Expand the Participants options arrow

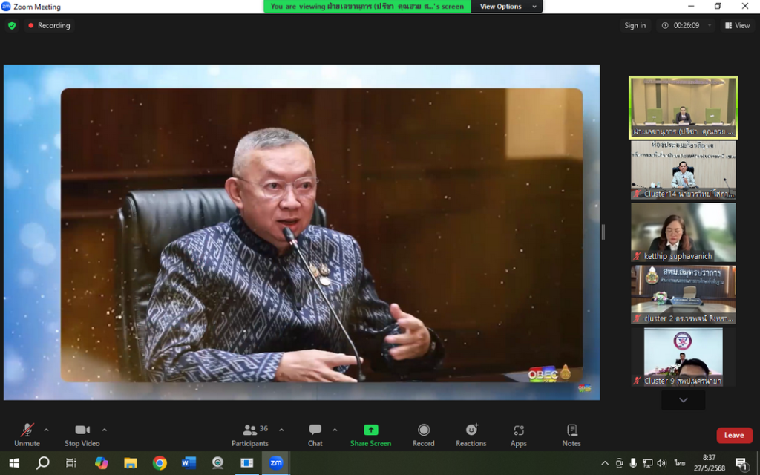coord(281,430)
